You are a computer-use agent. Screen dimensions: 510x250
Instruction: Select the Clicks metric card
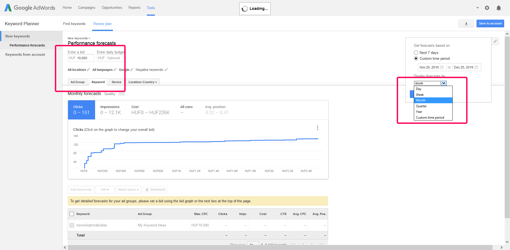(82, 110)
